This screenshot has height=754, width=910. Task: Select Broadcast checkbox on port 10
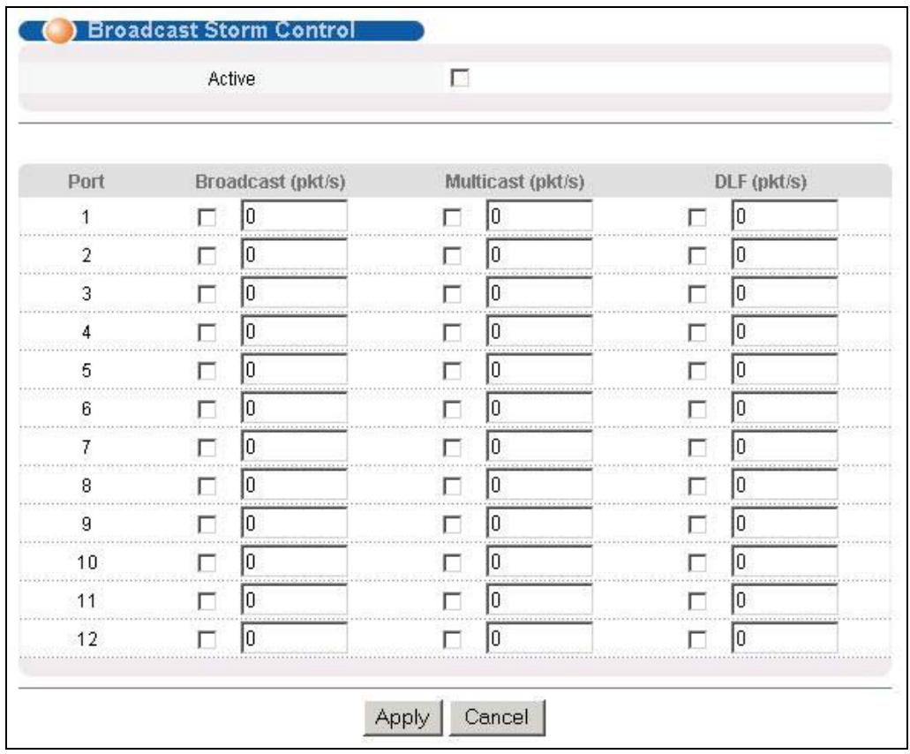[207, 562]
